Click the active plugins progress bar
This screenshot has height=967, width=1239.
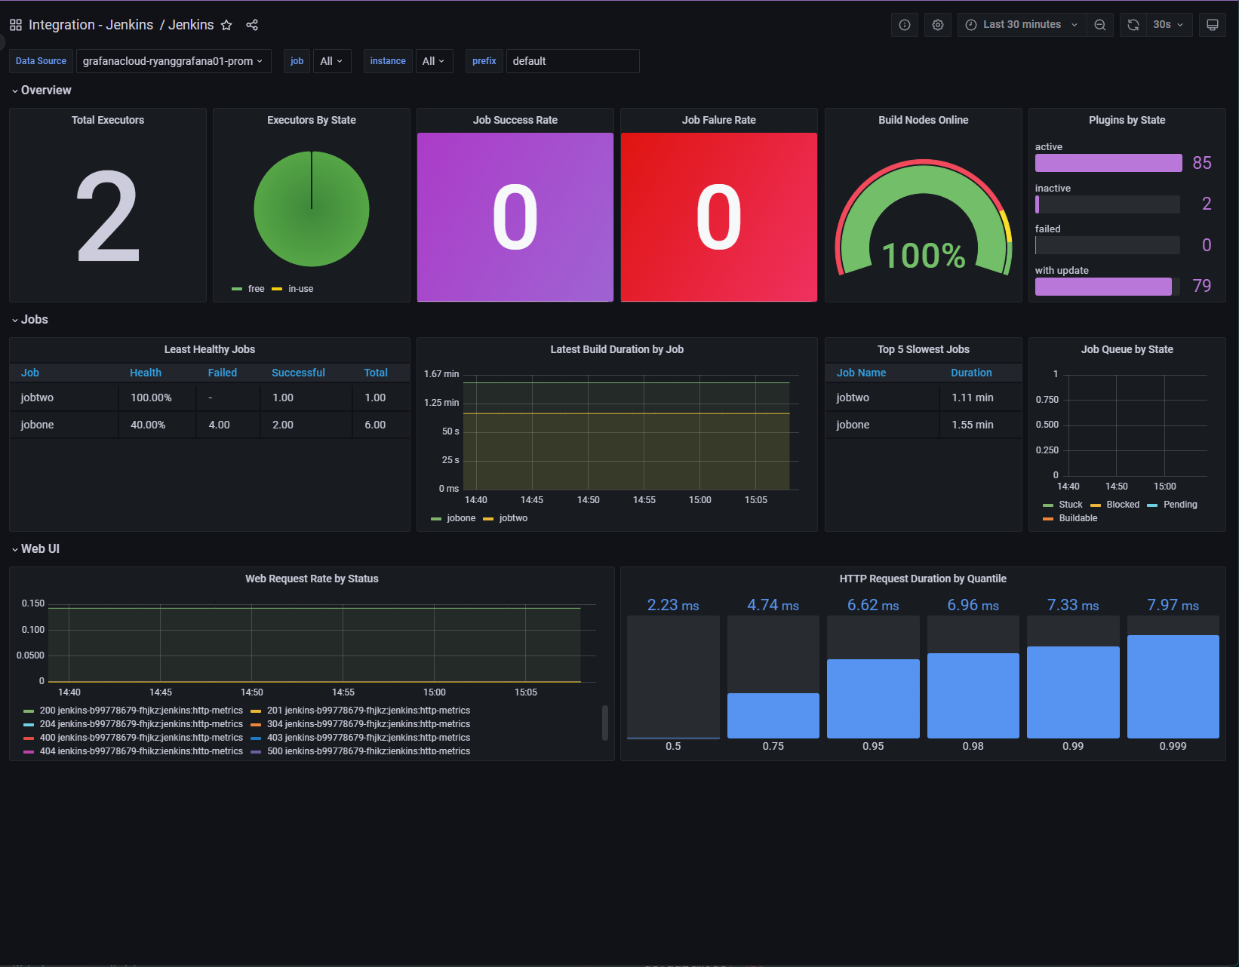click(x=1108, y=162)
